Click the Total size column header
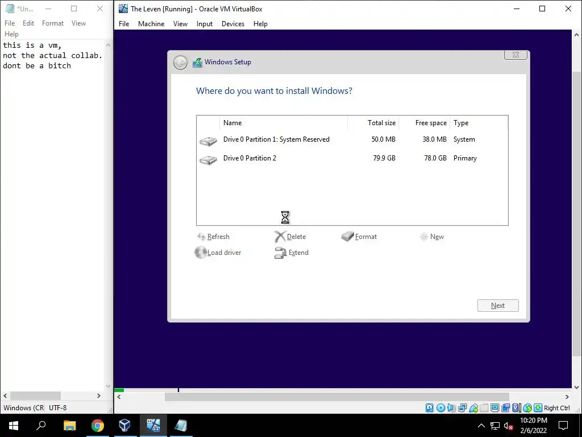This screenshot has width=582, height=437. (x=373, y=123)
